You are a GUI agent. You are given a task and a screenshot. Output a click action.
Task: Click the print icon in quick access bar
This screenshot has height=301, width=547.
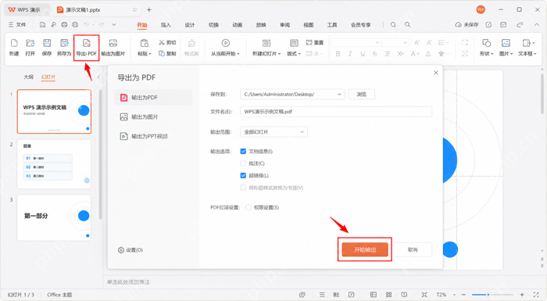(x=64, y=25)
